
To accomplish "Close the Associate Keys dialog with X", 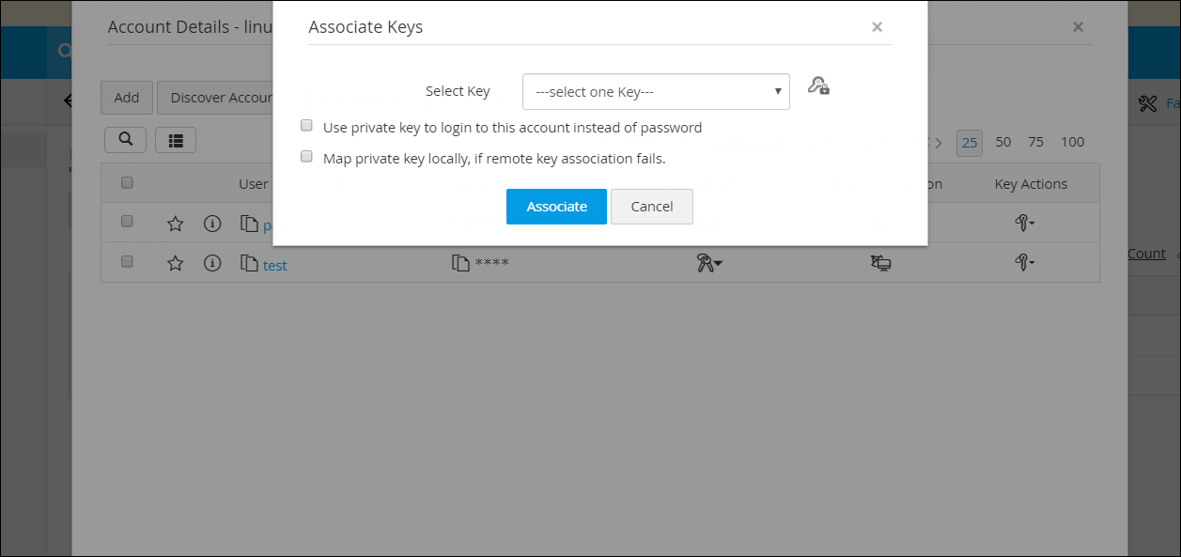I will [x=877, y=27].
